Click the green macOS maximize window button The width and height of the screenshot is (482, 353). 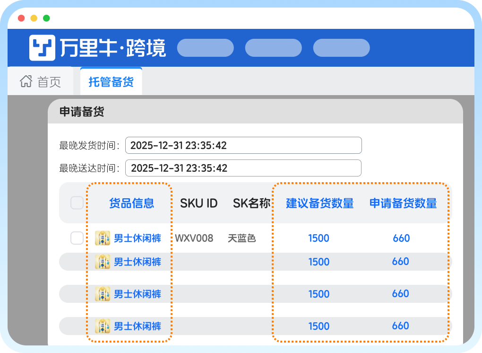pyautogui.click(x=46, y=18)
